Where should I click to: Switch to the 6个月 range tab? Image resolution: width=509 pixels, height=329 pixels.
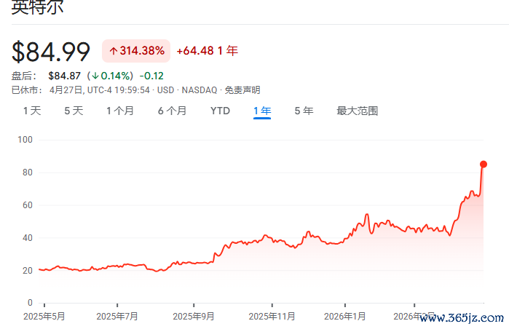coord(172,111)
